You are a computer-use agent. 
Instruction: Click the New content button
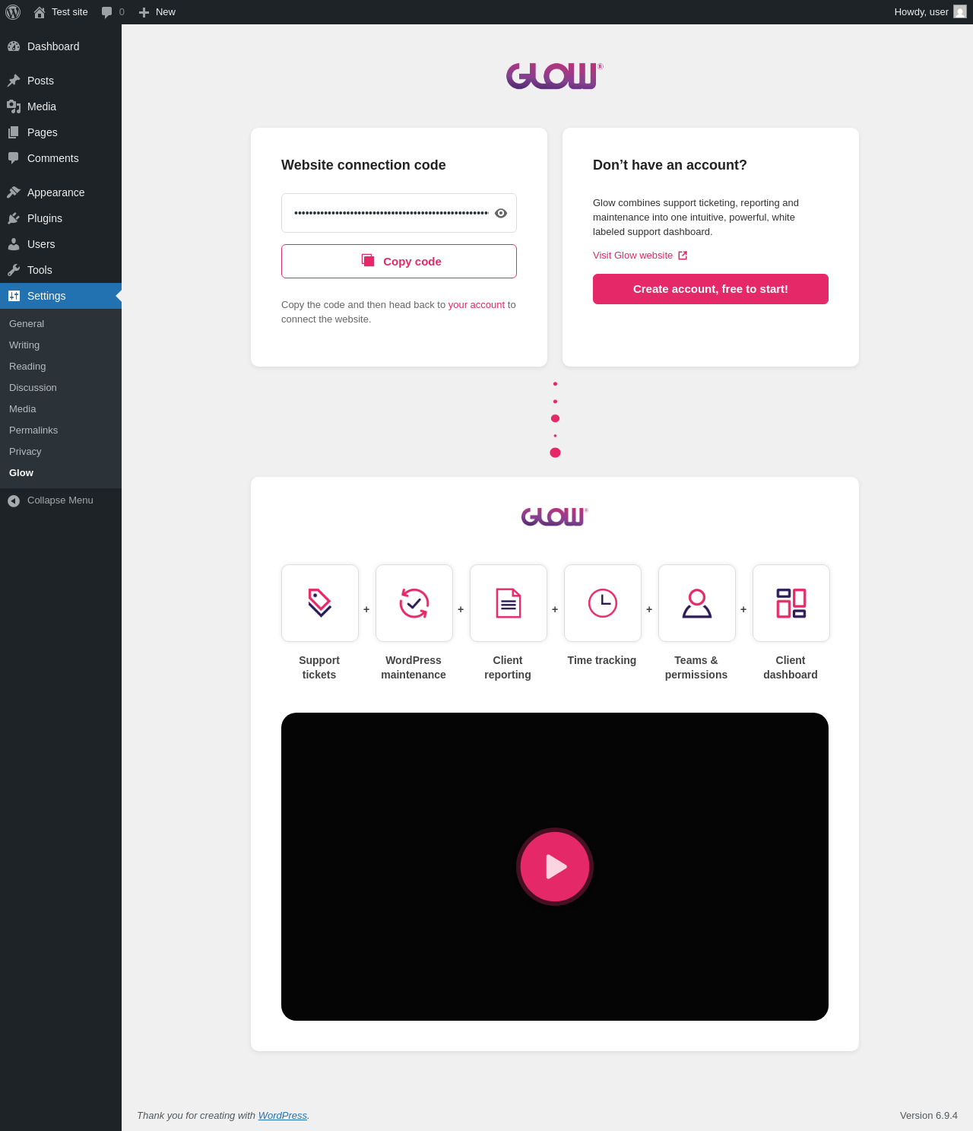157,12
